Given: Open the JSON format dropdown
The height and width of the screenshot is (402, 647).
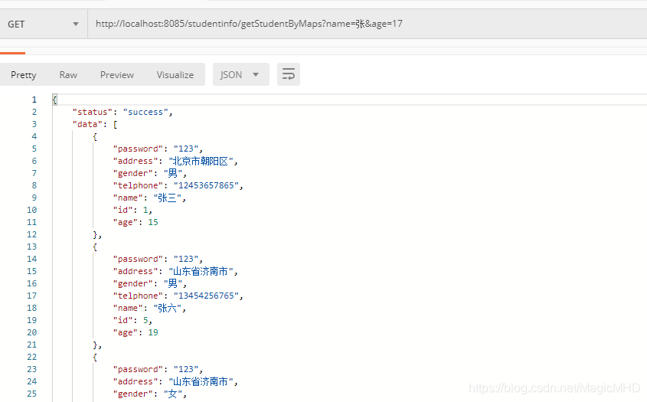Looking at the screenshot, I should pyautogui.click(x=241, y=75).
